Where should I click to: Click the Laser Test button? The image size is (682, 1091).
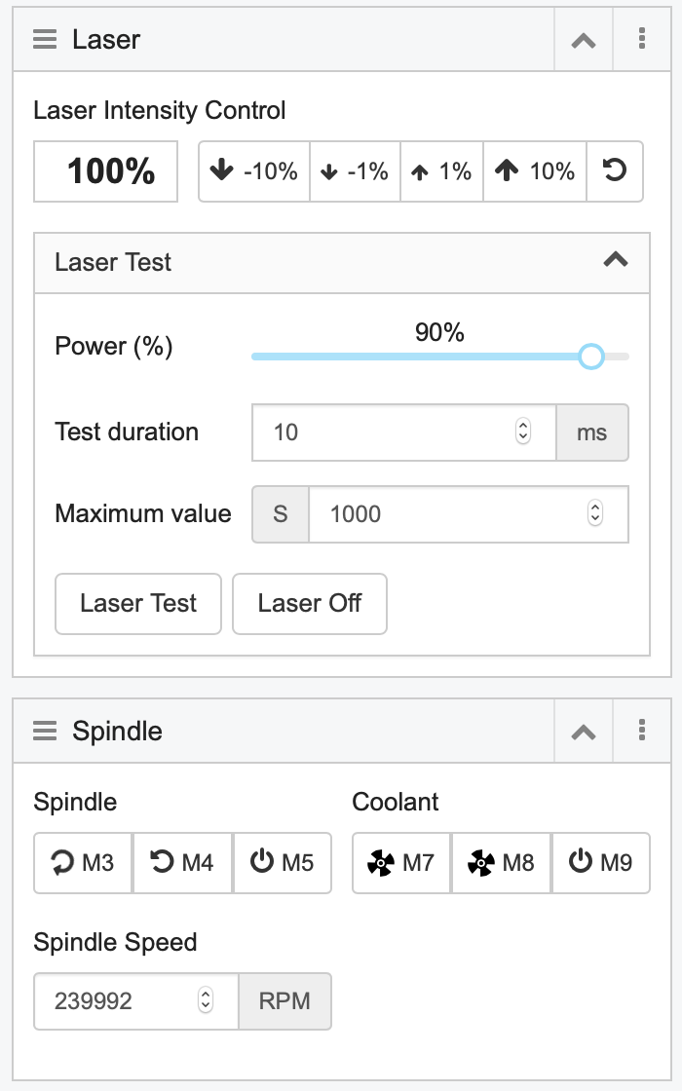point(138,603)
